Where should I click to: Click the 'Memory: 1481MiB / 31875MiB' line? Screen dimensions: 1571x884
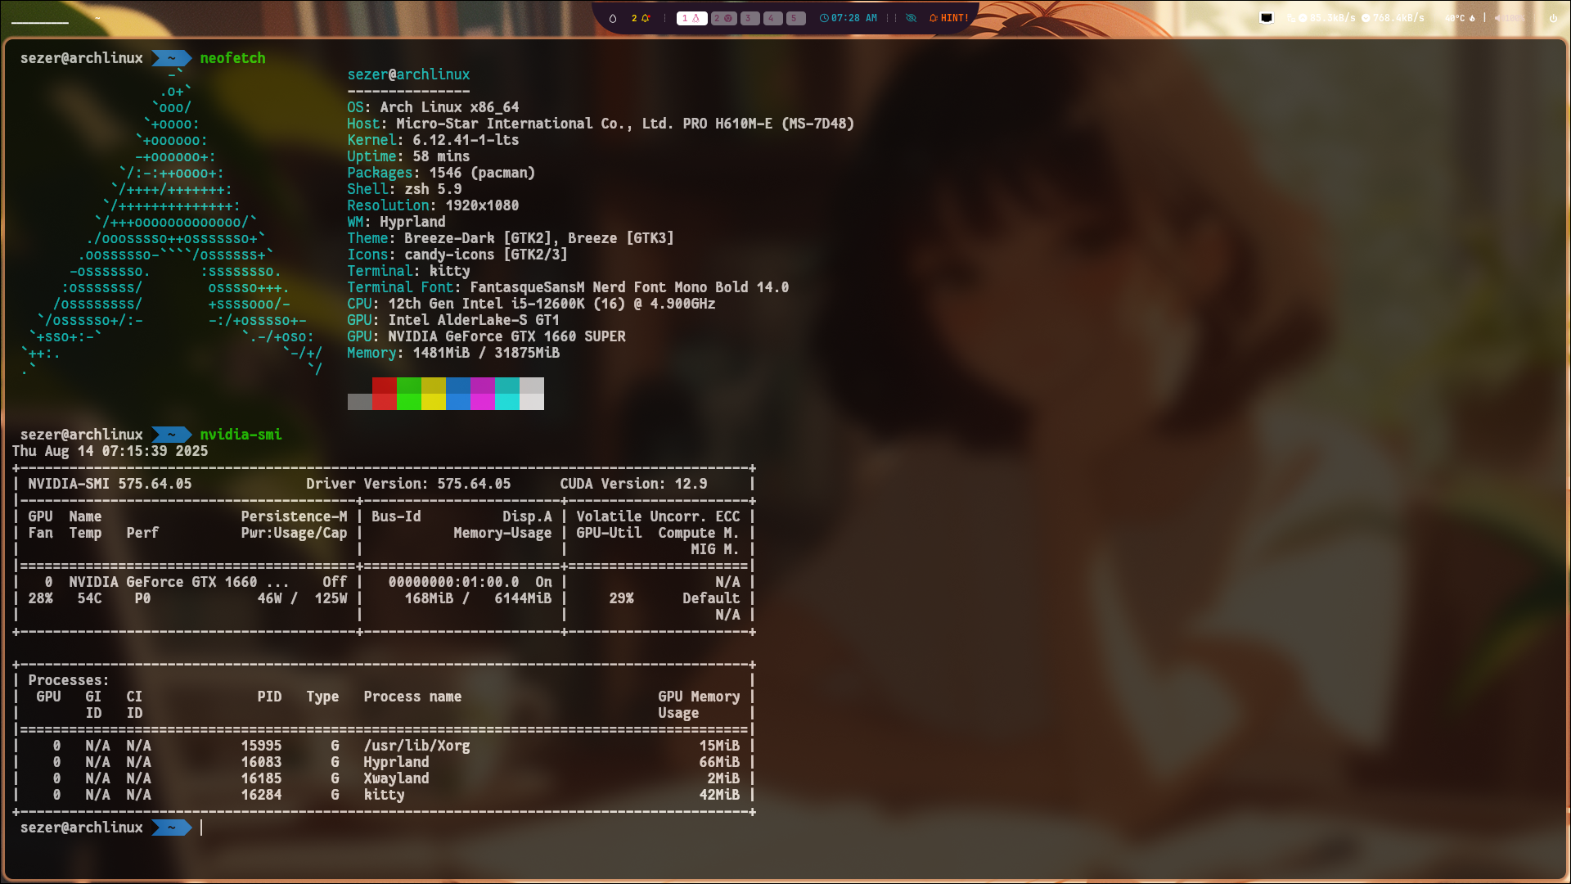[453, 353]
